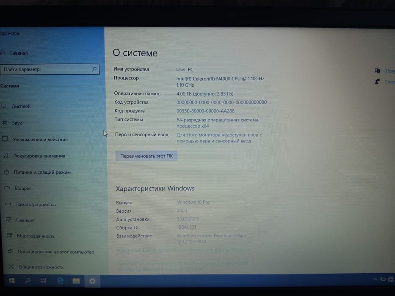This screenshot has width=395, height=296.
Task: Click the version value 2004
Action: 182,211
